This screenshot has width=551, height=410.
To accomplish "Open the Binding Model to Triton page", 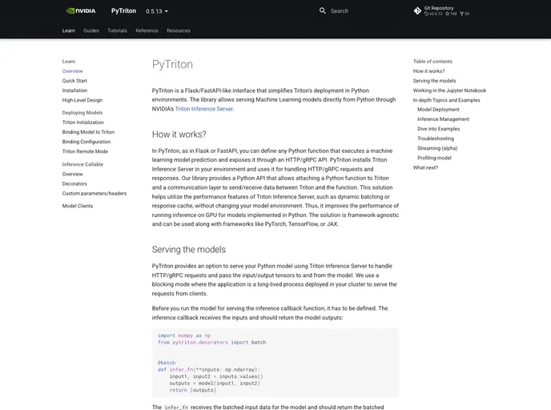I will pos(88,132).
